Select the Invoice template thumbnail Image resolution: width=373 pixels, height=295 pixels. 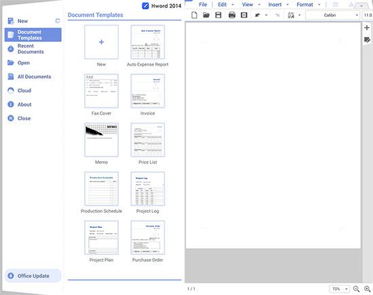147,91
